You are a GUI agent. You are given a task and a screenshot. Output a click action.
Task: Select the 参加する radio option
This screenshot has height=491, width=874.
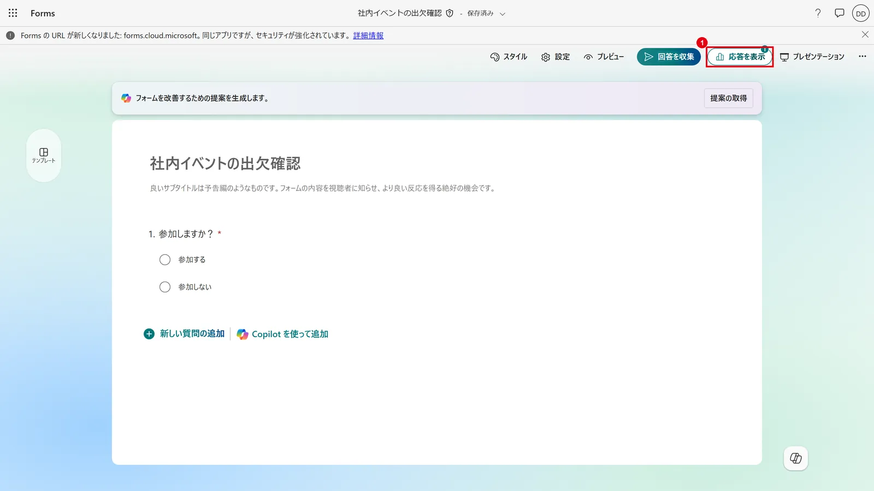coord(165,260)
